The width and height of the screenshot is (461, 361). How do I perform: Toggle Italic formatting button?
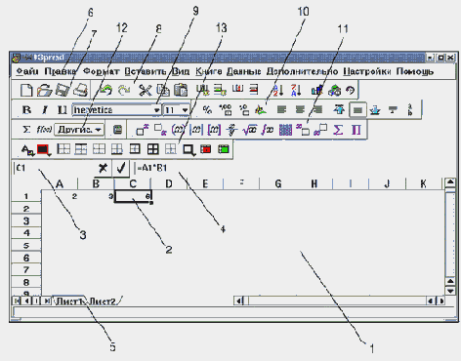pos(45,110)
